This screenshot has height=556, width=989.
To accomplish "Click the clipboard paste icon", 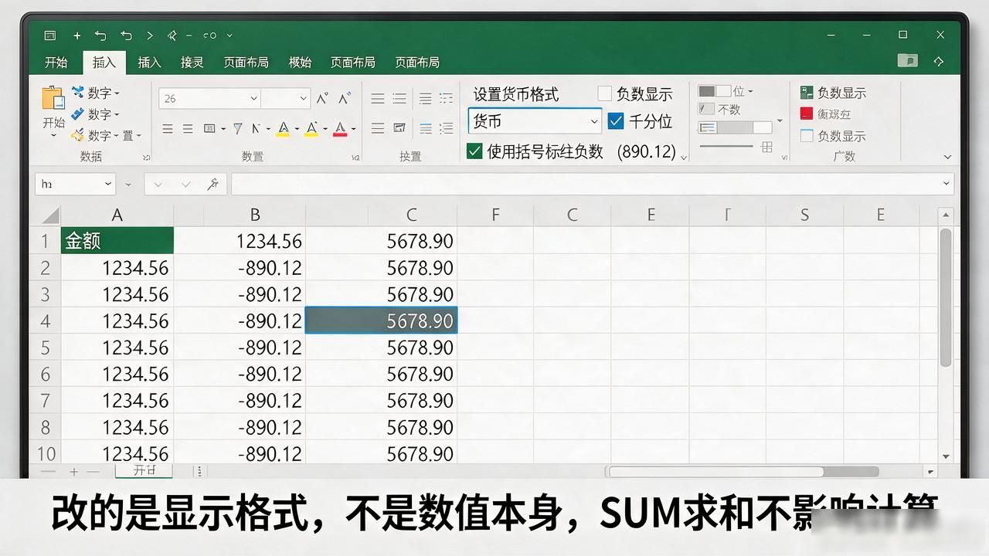I will point(53,98).
